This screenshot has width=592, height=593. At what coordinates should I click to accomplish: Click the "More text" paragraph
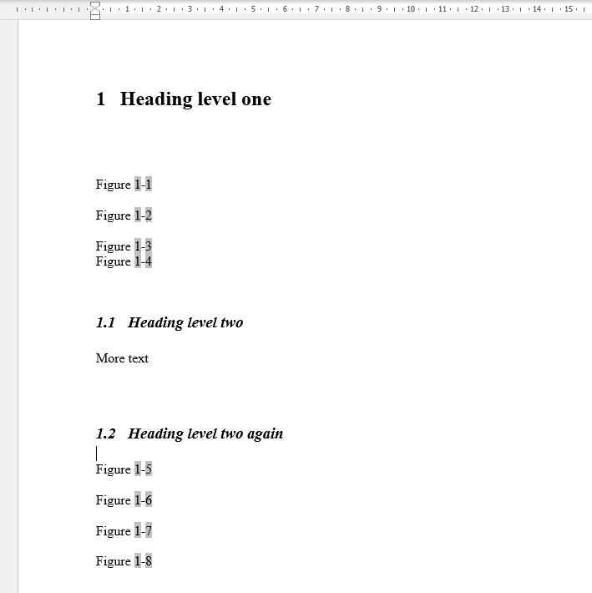tap(122, 358)
